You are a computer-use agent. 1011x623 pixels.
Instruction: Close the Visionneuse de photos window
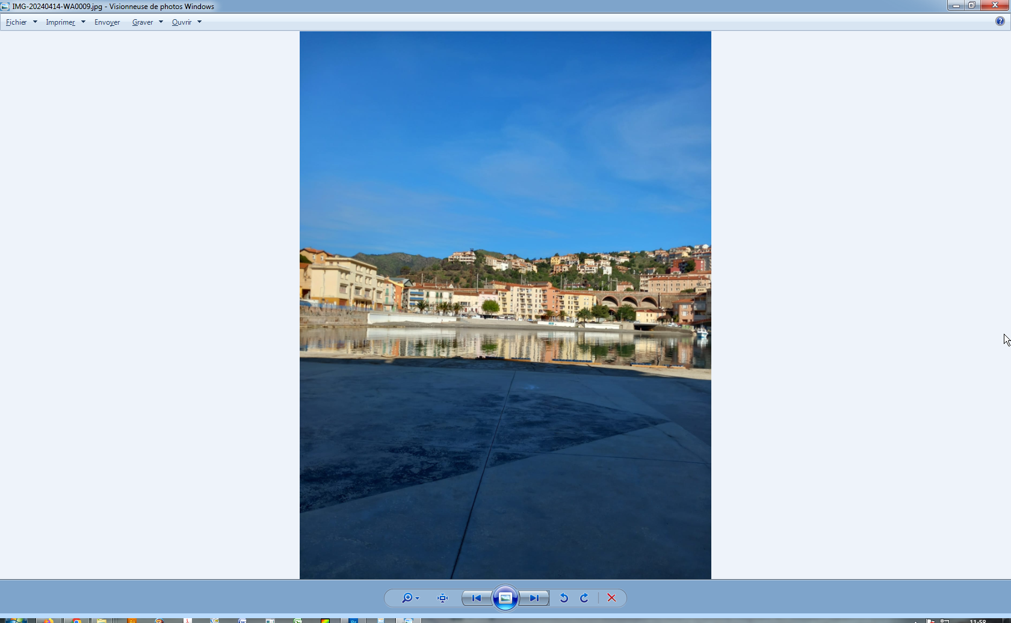coord(995,5)
